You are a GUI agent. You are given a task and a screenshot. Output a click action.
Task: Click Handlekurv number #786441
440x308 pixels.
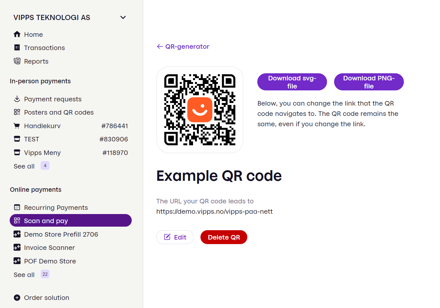tap(115, 126)
